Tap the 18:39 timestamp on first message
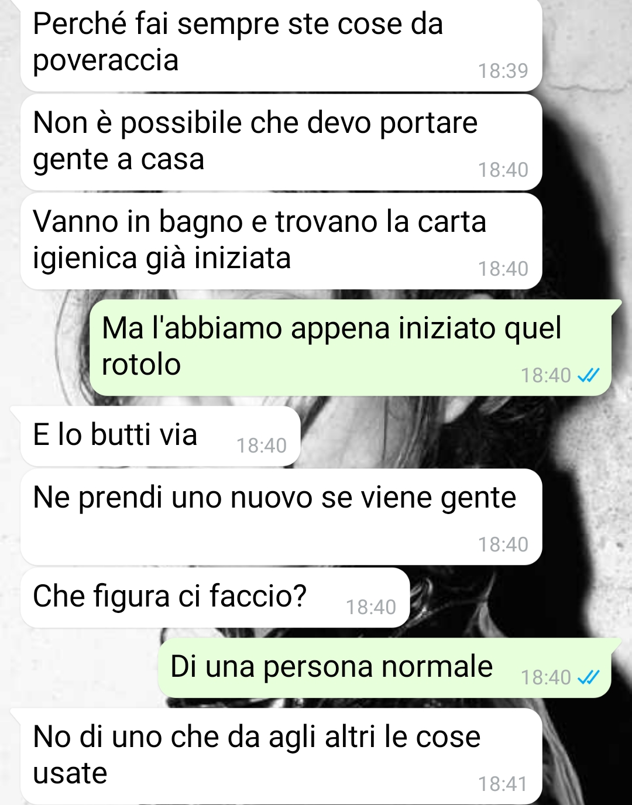The height and width of the screenshot is (805, 632). point(503,71)
